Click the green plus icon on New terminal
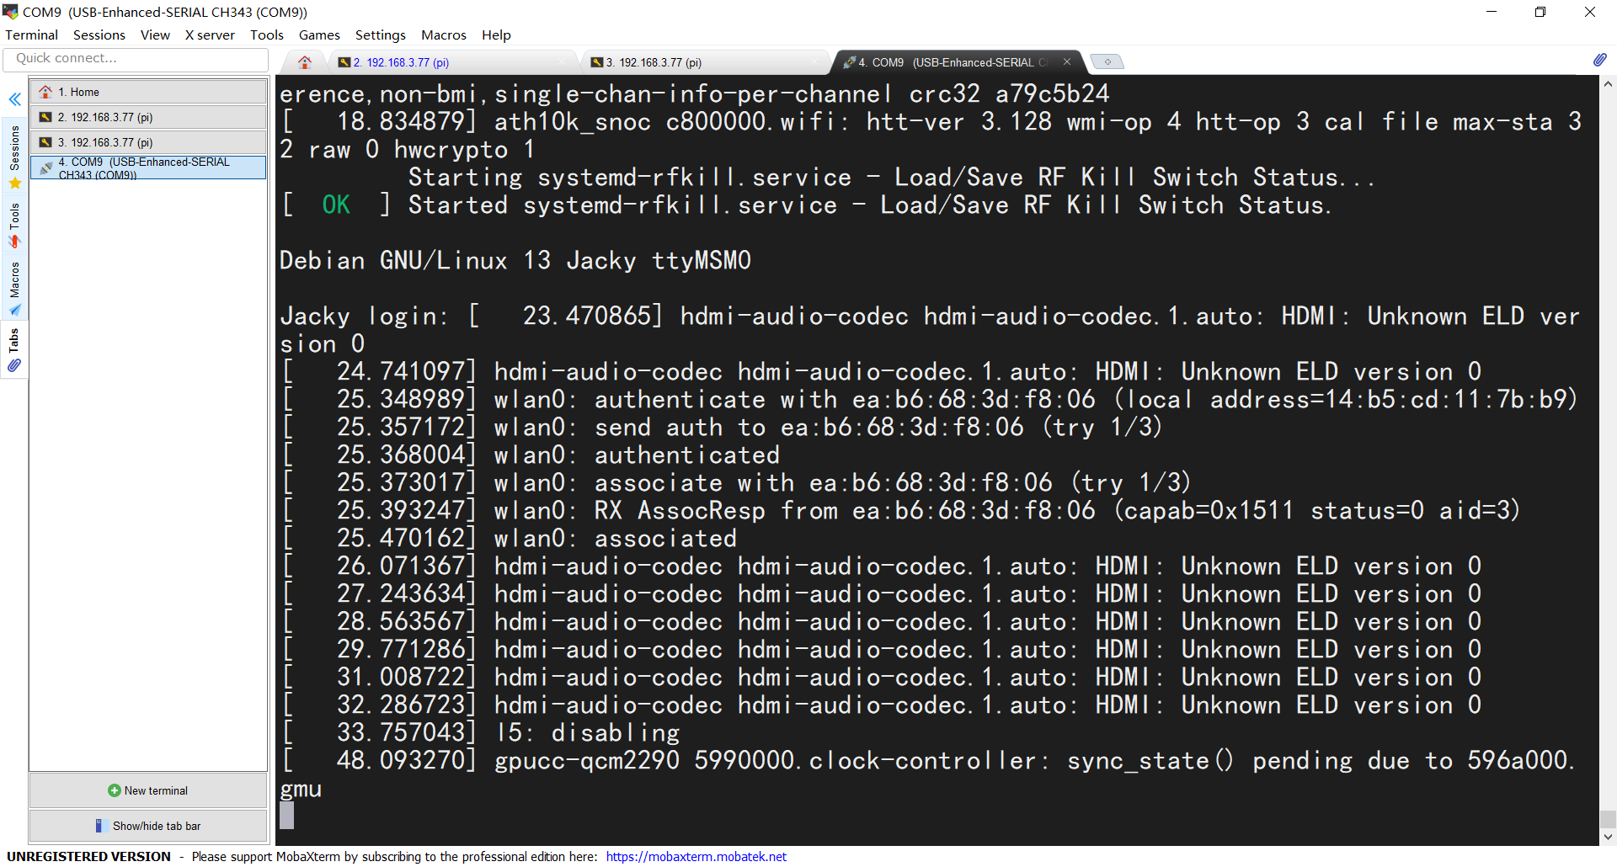The height and width of the screenshot is (867, 1617). (x=115, y=790)
